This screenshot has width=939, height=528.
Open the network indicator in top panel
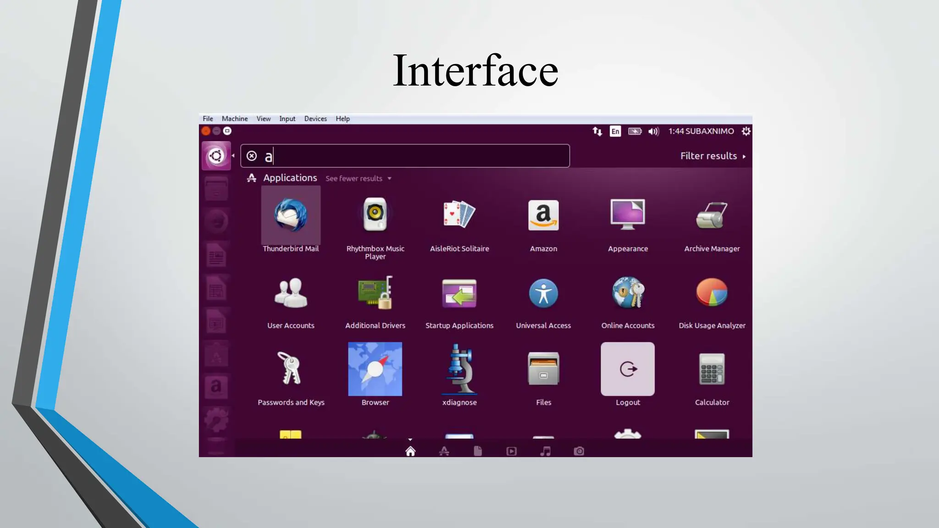click(597, 131)
